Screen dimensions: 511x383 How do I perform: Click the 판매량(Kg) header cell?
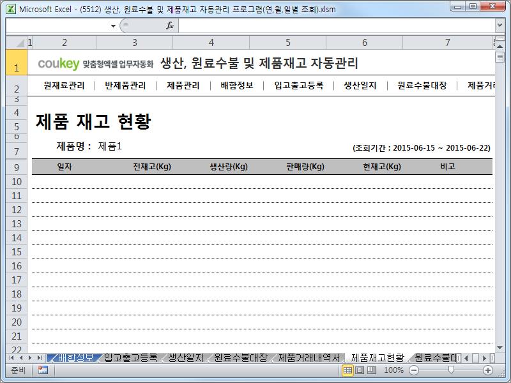305,167
